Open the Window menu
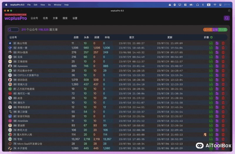Screen dimensions: 235x154 [x=58, y=5]
